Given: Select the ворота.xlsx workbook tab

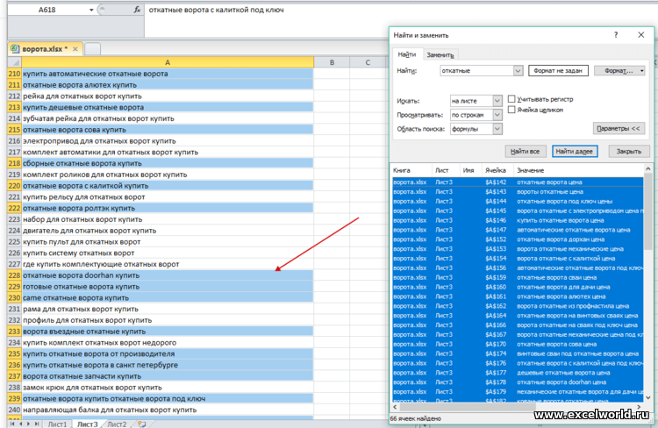Looking at the screenshot, I should pos(44,49).
